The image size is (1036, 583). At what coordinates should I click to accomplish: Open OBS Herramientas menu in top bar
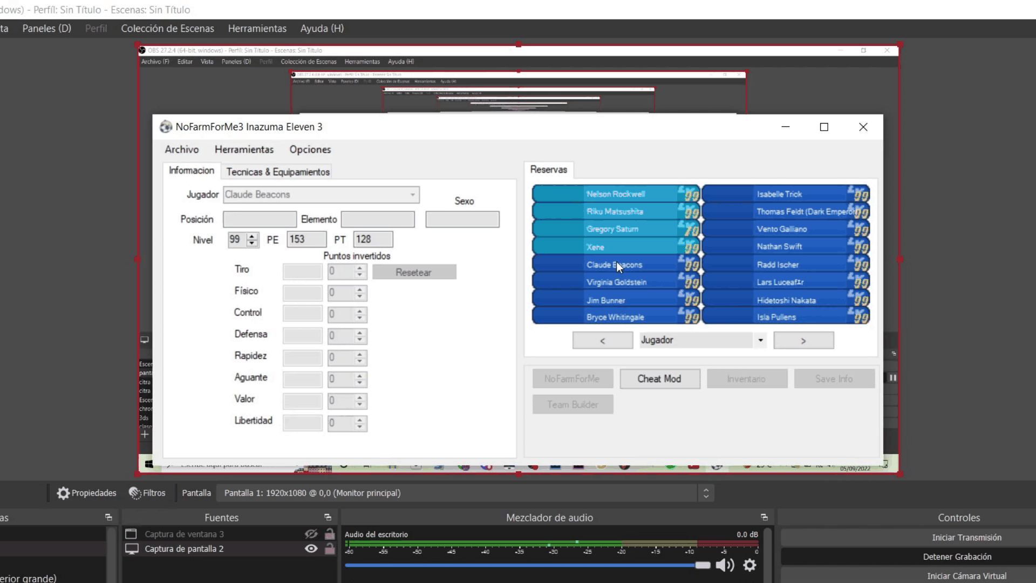click(257, 29)
